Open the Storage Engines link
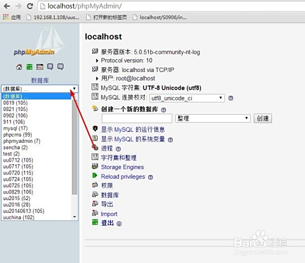The height and width of the screenshot is (263, 305). click(x=123, y=167)
